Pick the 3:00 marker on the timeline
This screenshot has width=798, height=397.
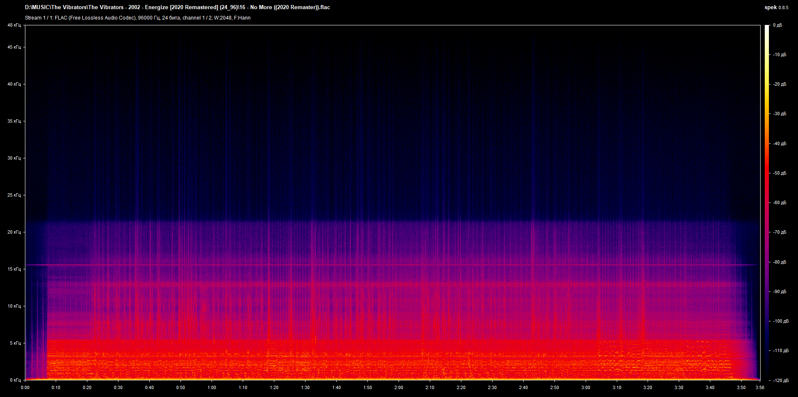[585, 387]
